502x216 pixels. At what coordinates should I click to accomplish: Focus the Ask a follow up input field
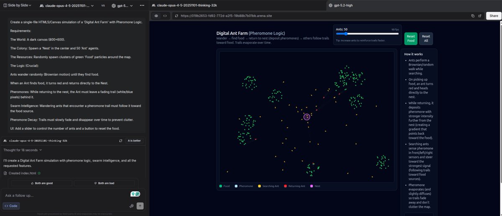65,195
